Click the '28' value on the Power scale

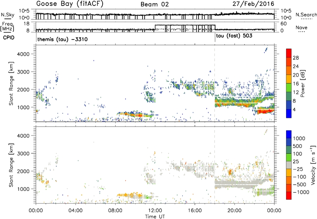(296, 58)
